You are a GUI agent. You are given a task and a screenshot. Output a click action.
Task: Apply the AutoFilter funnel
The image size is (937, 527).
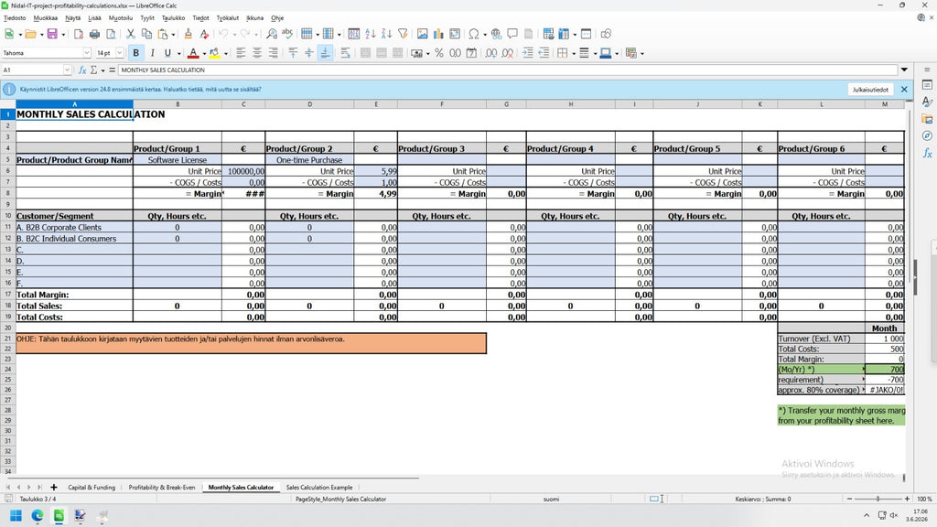pos(403,34)
